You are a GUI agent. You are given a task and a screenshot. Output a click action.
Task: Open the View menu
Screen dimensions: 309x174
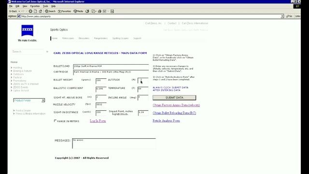tap(25, 6)
